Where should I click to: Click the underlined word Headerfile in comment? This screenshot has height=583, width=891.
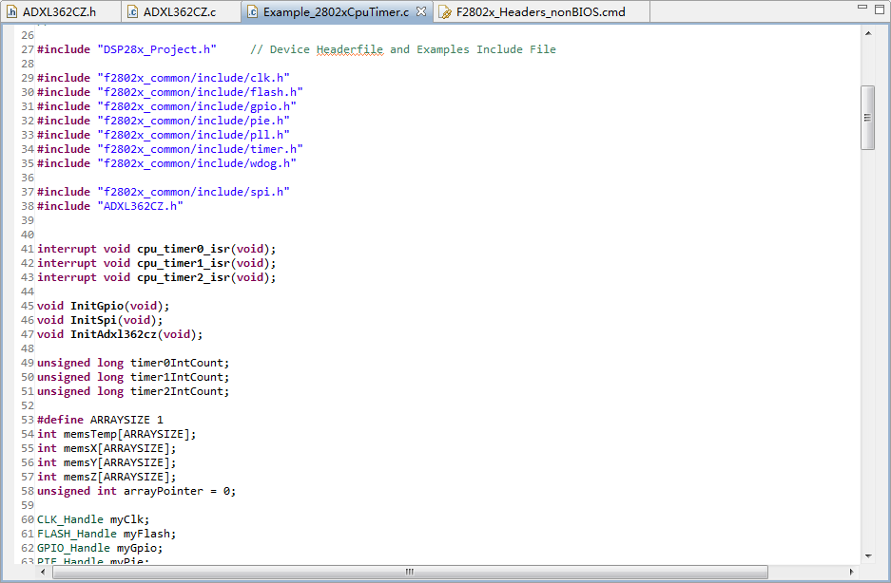point(350,49)
